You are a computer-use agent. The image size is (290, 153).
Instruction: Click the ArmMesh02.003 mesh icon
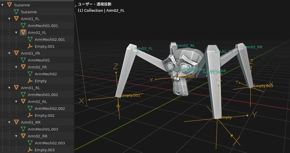click(30, 143)
